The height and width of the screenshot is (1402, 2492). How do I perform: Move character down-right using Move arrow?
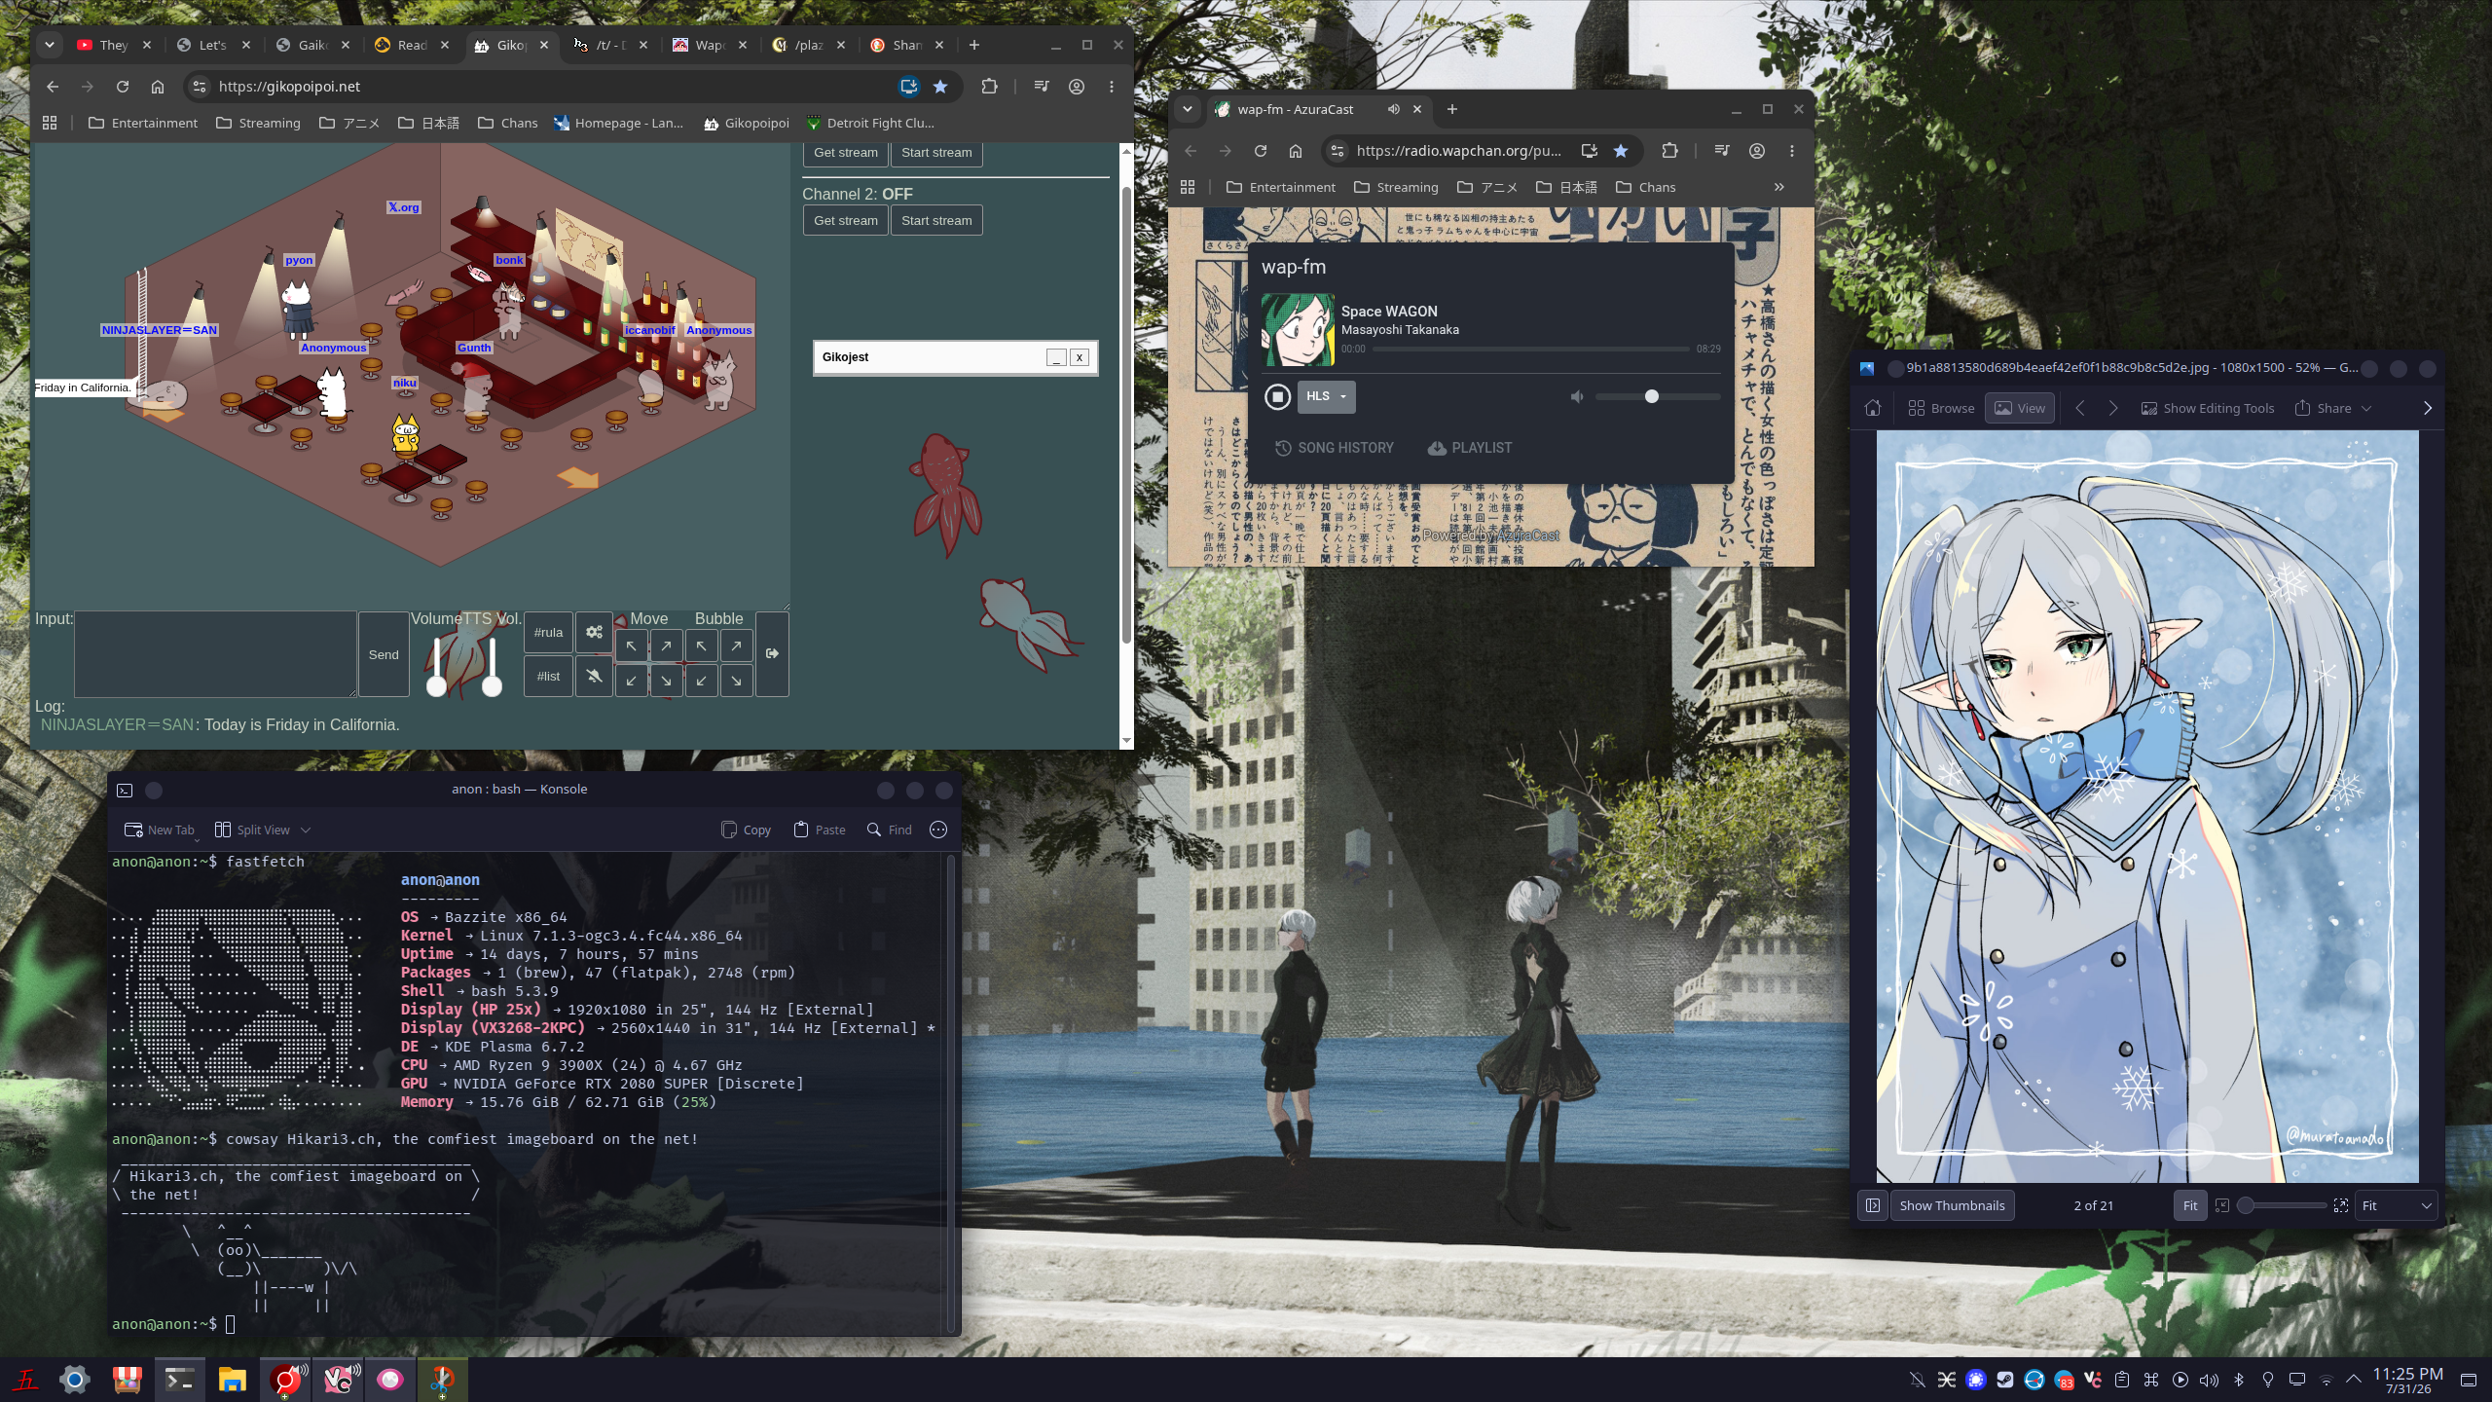click(x=666, y=680)
